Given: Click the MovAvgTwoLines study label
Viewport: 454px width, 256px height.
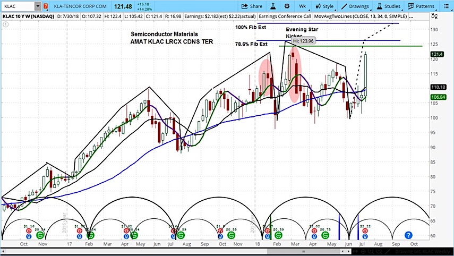Looking at the screenshot, I should [x=361, y=16].
